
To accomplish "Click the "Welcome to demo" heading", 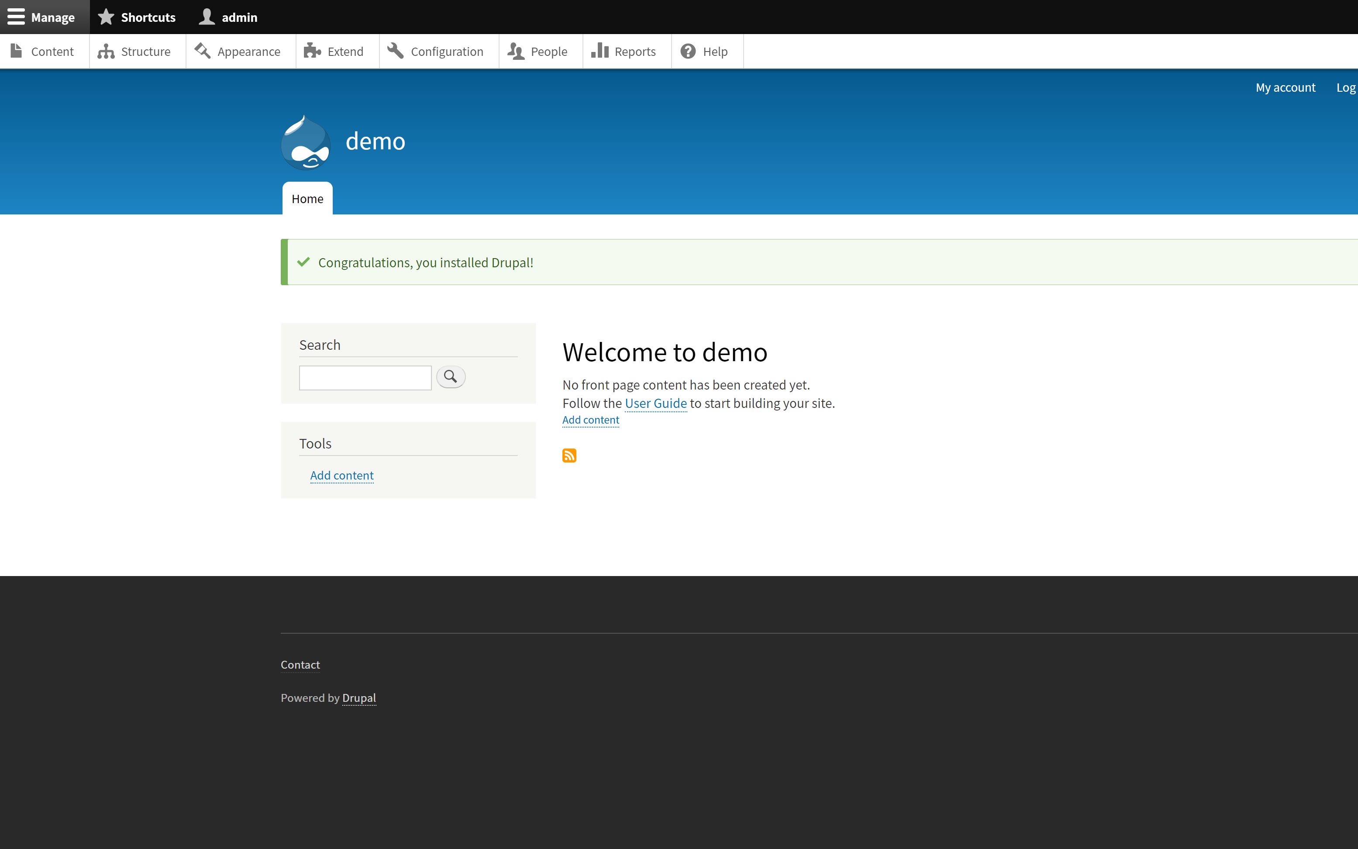I will tap(665, 352).
